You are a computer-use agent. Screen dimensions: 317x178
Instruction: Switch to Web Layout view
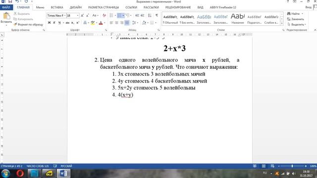coord(272,166)
